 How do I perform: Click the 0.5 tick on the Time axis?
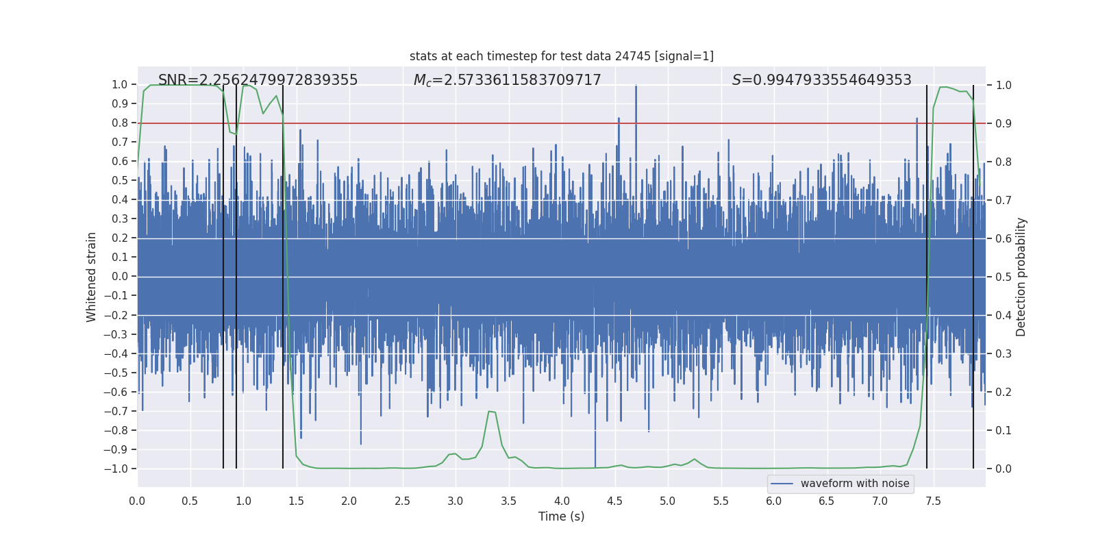point(190,501)
